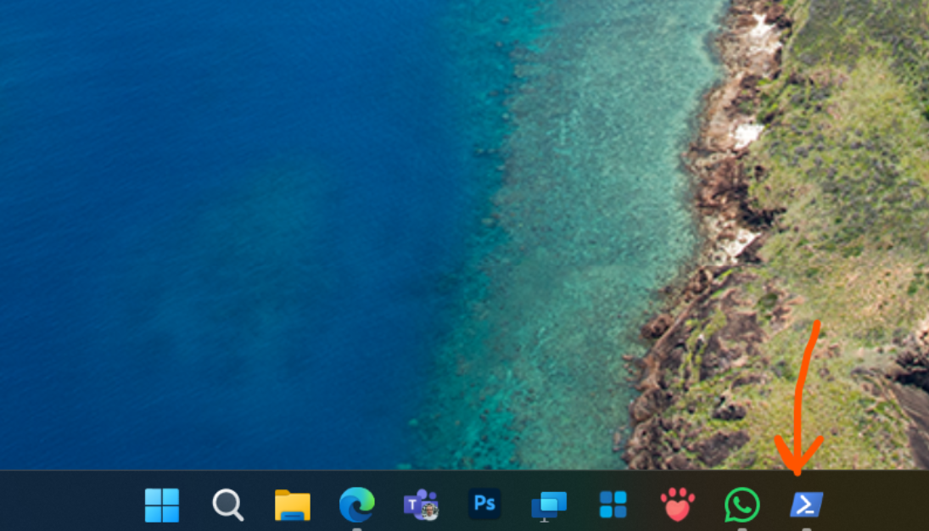This screenshot has width=929, height=531.
Task: Open Microsoft Edge browser
Action: coord(356,505)
